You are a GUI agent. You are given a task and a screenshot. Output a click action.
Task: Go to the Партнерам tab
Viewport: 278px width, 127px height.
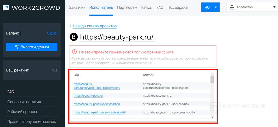[127, 7]
